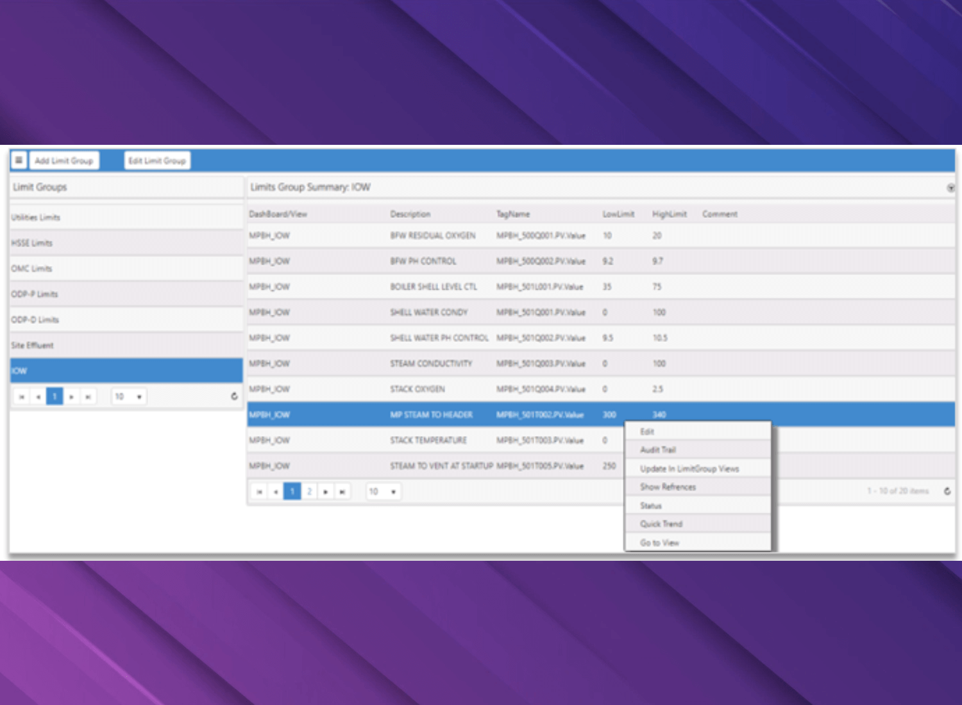Click the Add Limit Group button

tap(64, 160)
